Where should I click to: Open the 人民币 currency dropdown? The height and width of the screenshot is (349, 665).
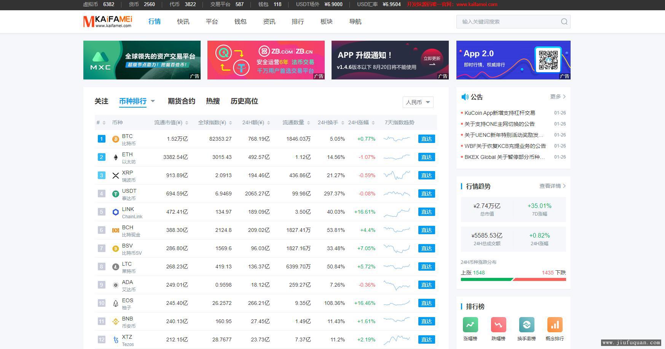[x=418, y=102]
